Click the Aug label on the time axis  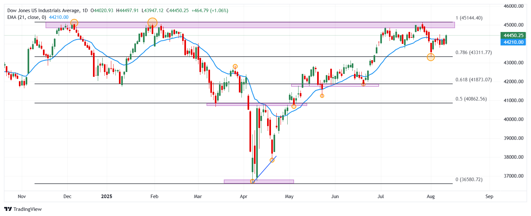431,196
